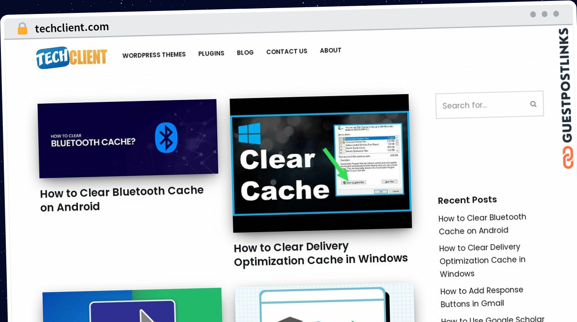Open the blue and green article thumbnail
577x322 pixels.
(x=133, y=305)
